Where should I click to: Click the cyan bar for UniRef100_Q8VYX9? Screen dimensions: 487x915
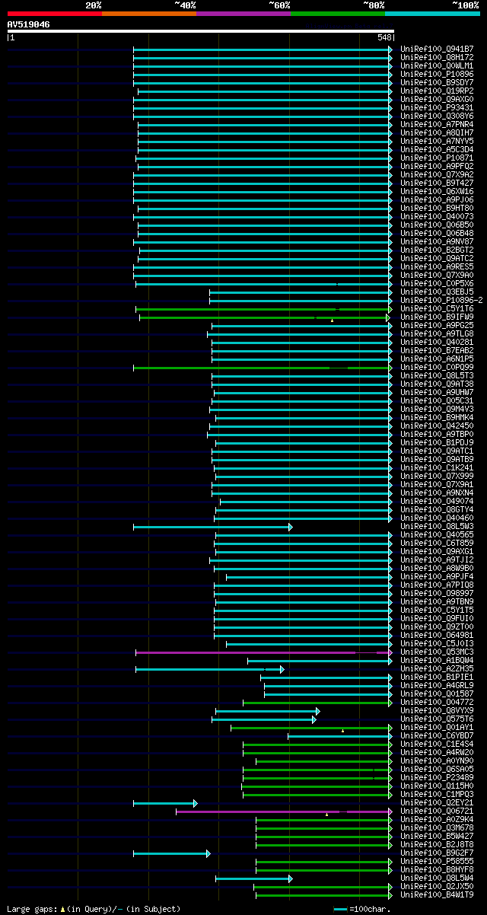tap(268, 710)
